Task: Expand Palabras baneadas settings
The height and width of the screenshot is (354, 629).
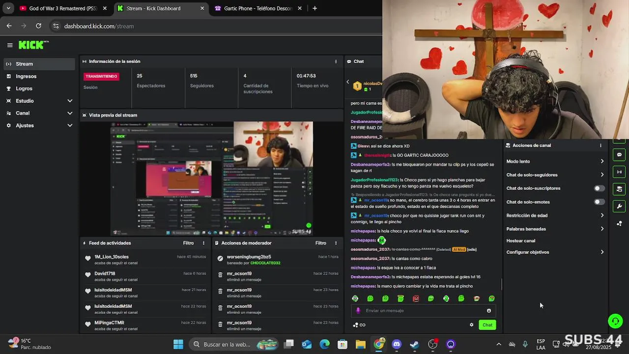Action: pos(555,229)
